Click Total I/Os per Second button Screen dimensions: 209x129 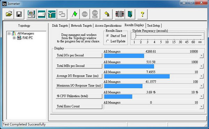[79, 55]
